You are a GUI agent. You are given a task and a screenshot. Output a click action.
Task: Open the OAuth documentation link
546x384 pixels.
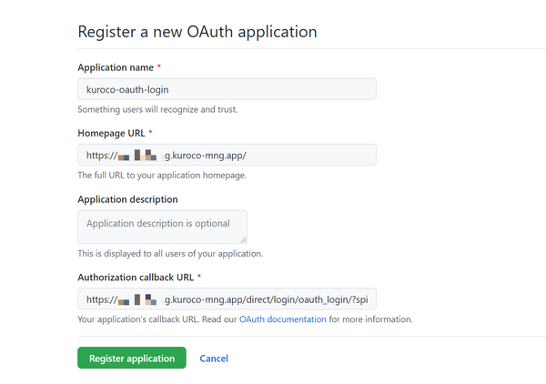[283, 319]
